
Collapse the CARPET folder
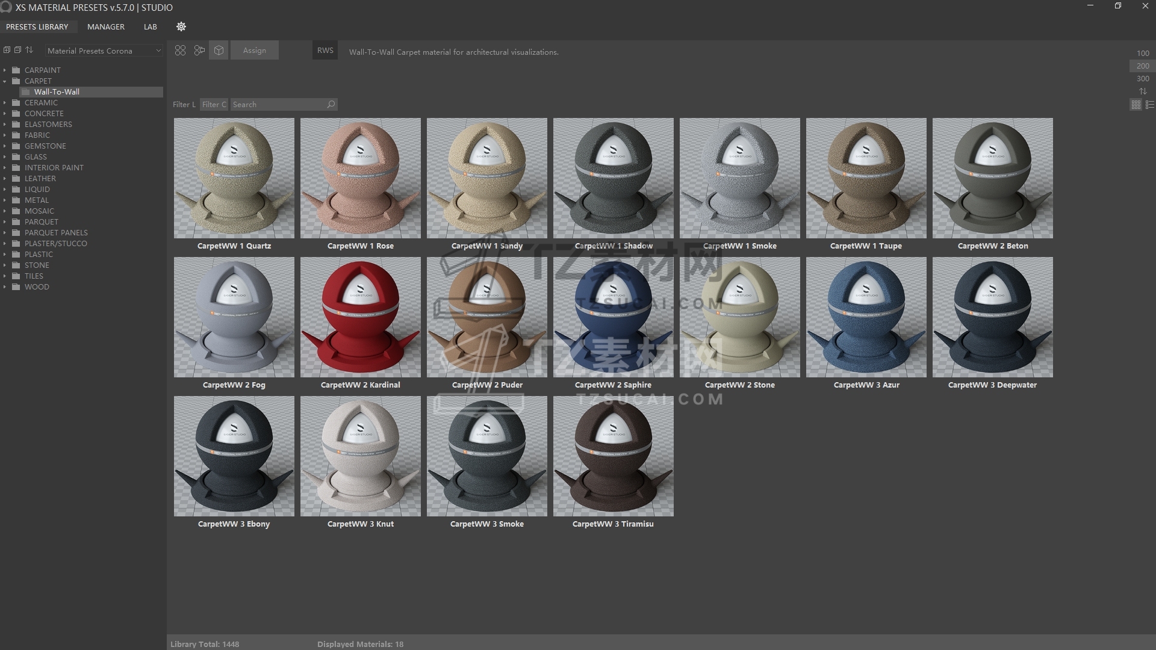5,81
